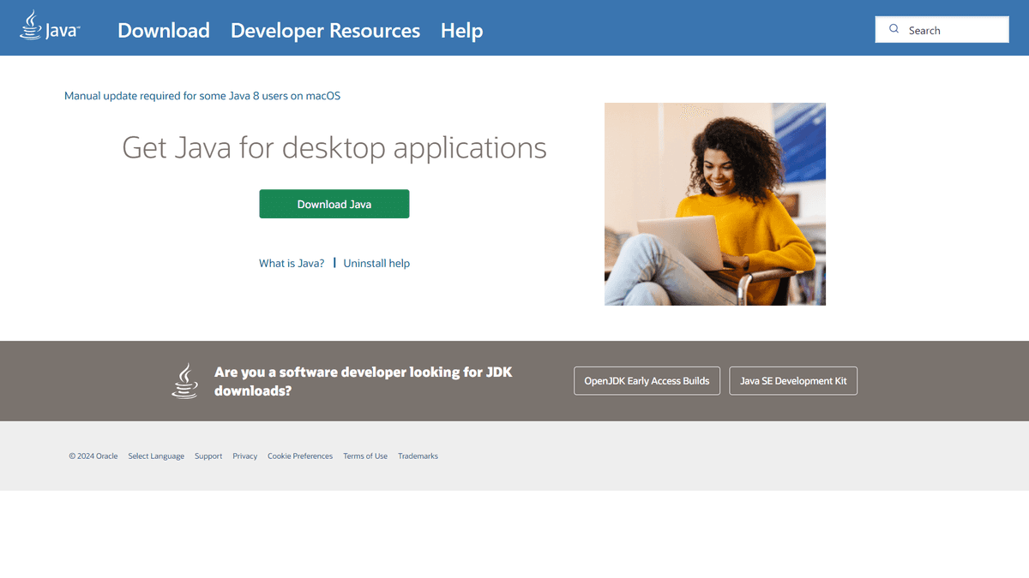This screenshot has height=578, width=1029.
Task: Click the photo of the woman with a laptop
Action: click(714, 204)
